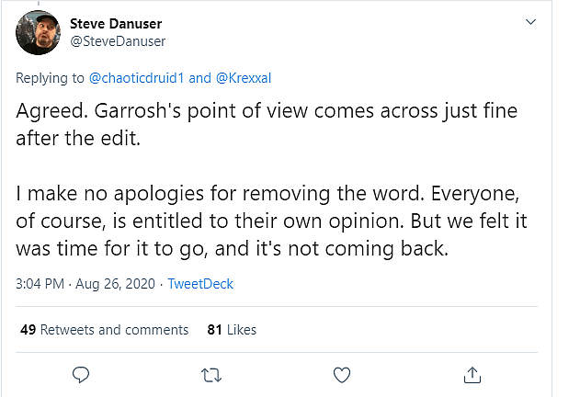Expand the tweet options chevron menu

point(529,21)
